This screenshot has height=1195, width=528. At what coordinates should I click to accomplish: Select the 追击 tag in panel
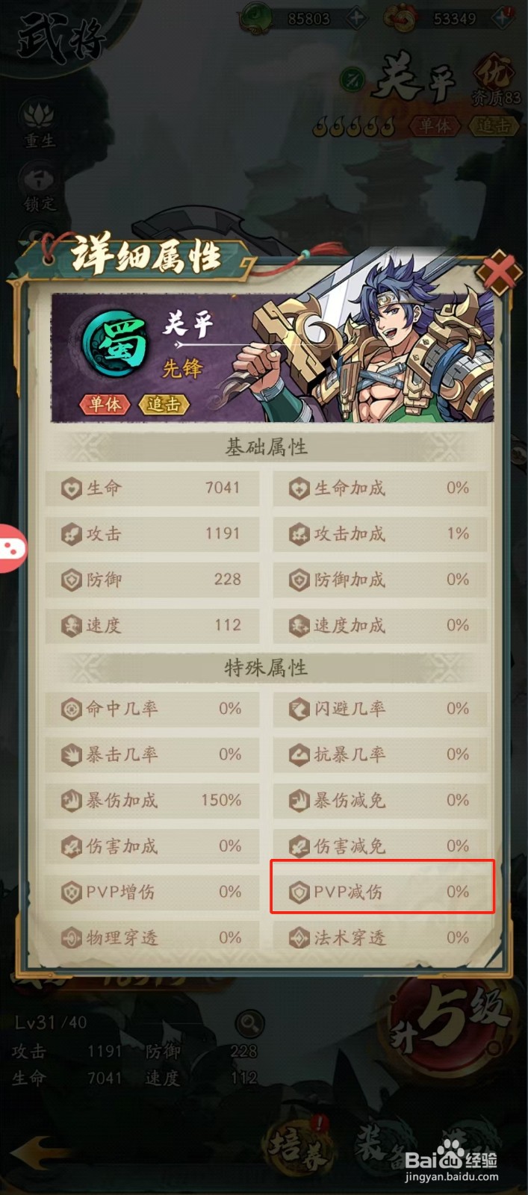[x=164, y=404]
